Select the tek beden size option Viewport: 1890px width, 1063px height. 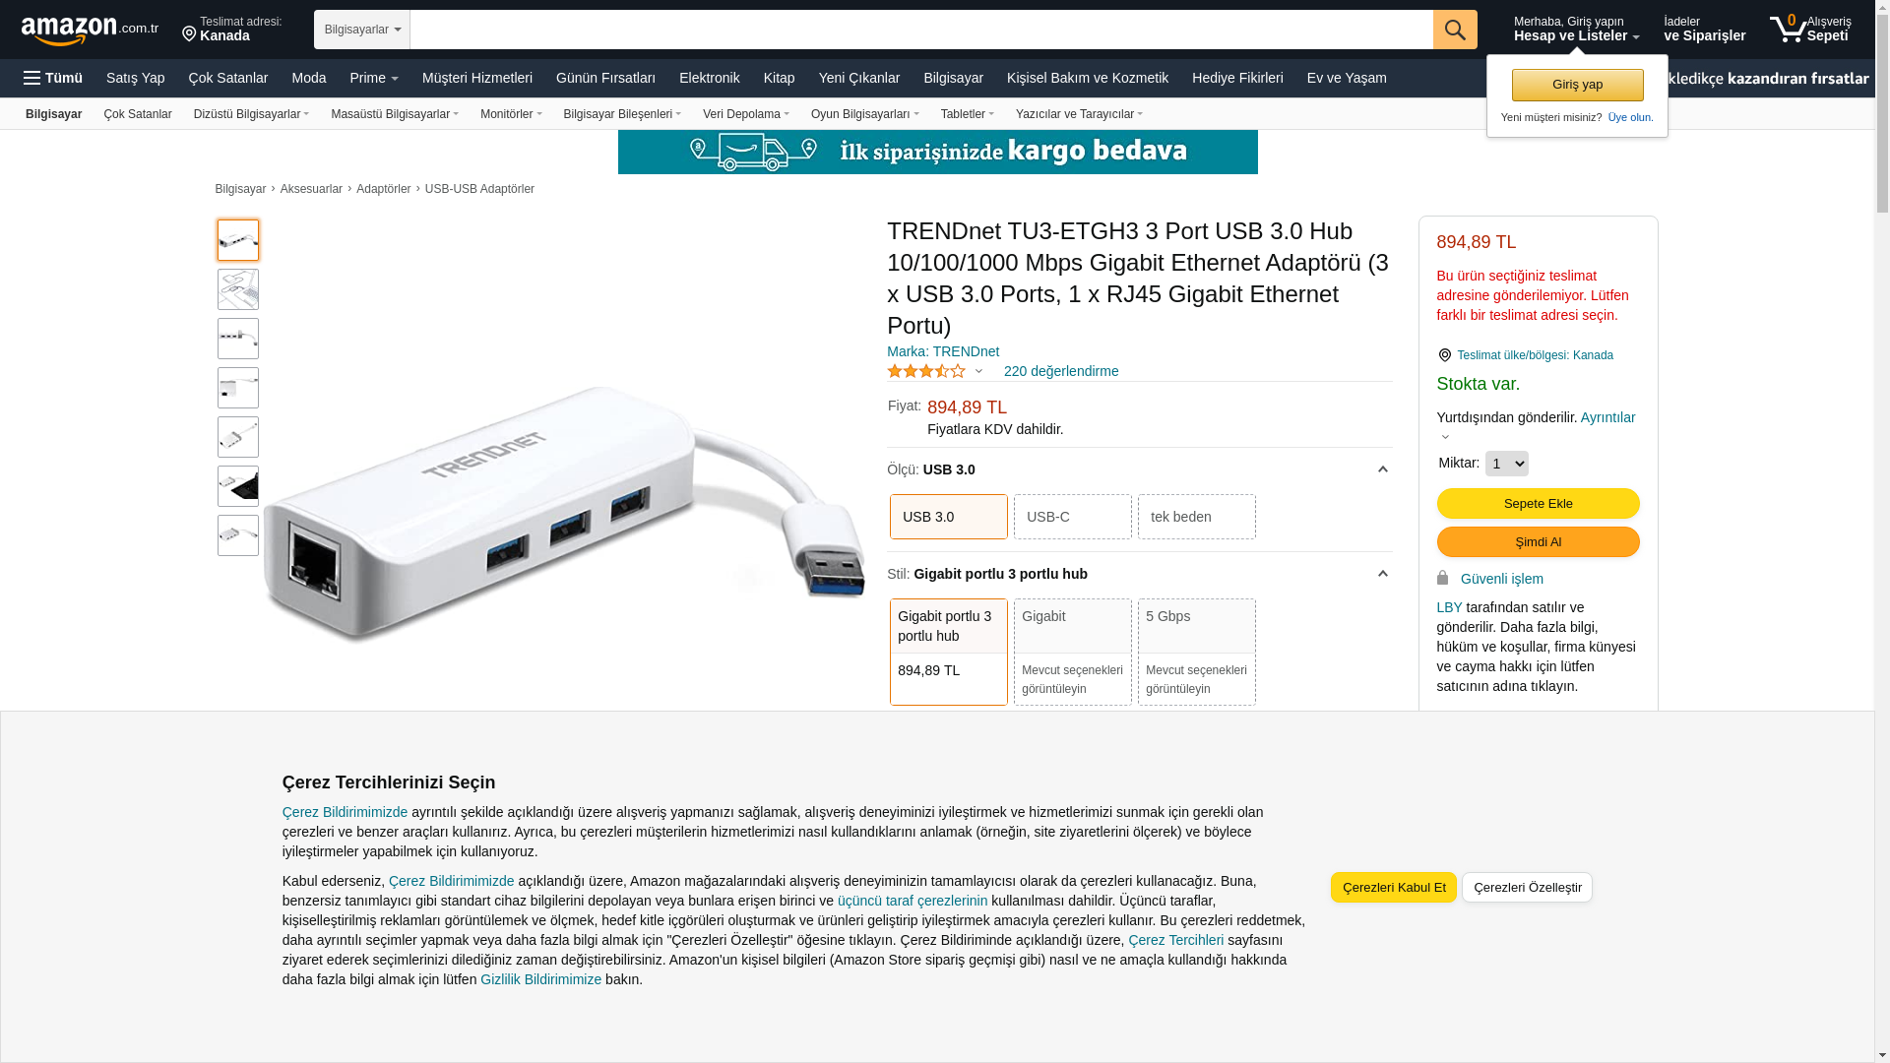(1197, 517)
